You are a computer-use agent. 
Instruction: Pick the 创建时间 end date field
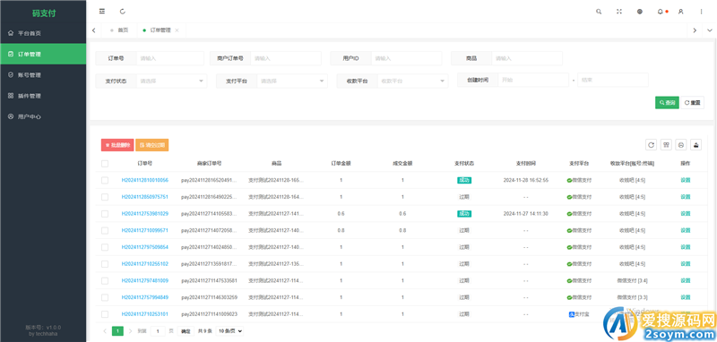613,80
